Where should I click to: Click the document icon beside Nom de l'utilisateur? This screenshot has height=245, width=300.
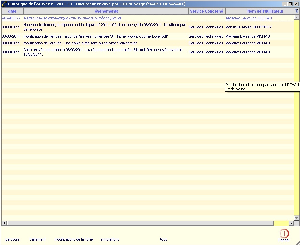click(x=296, y=11)
